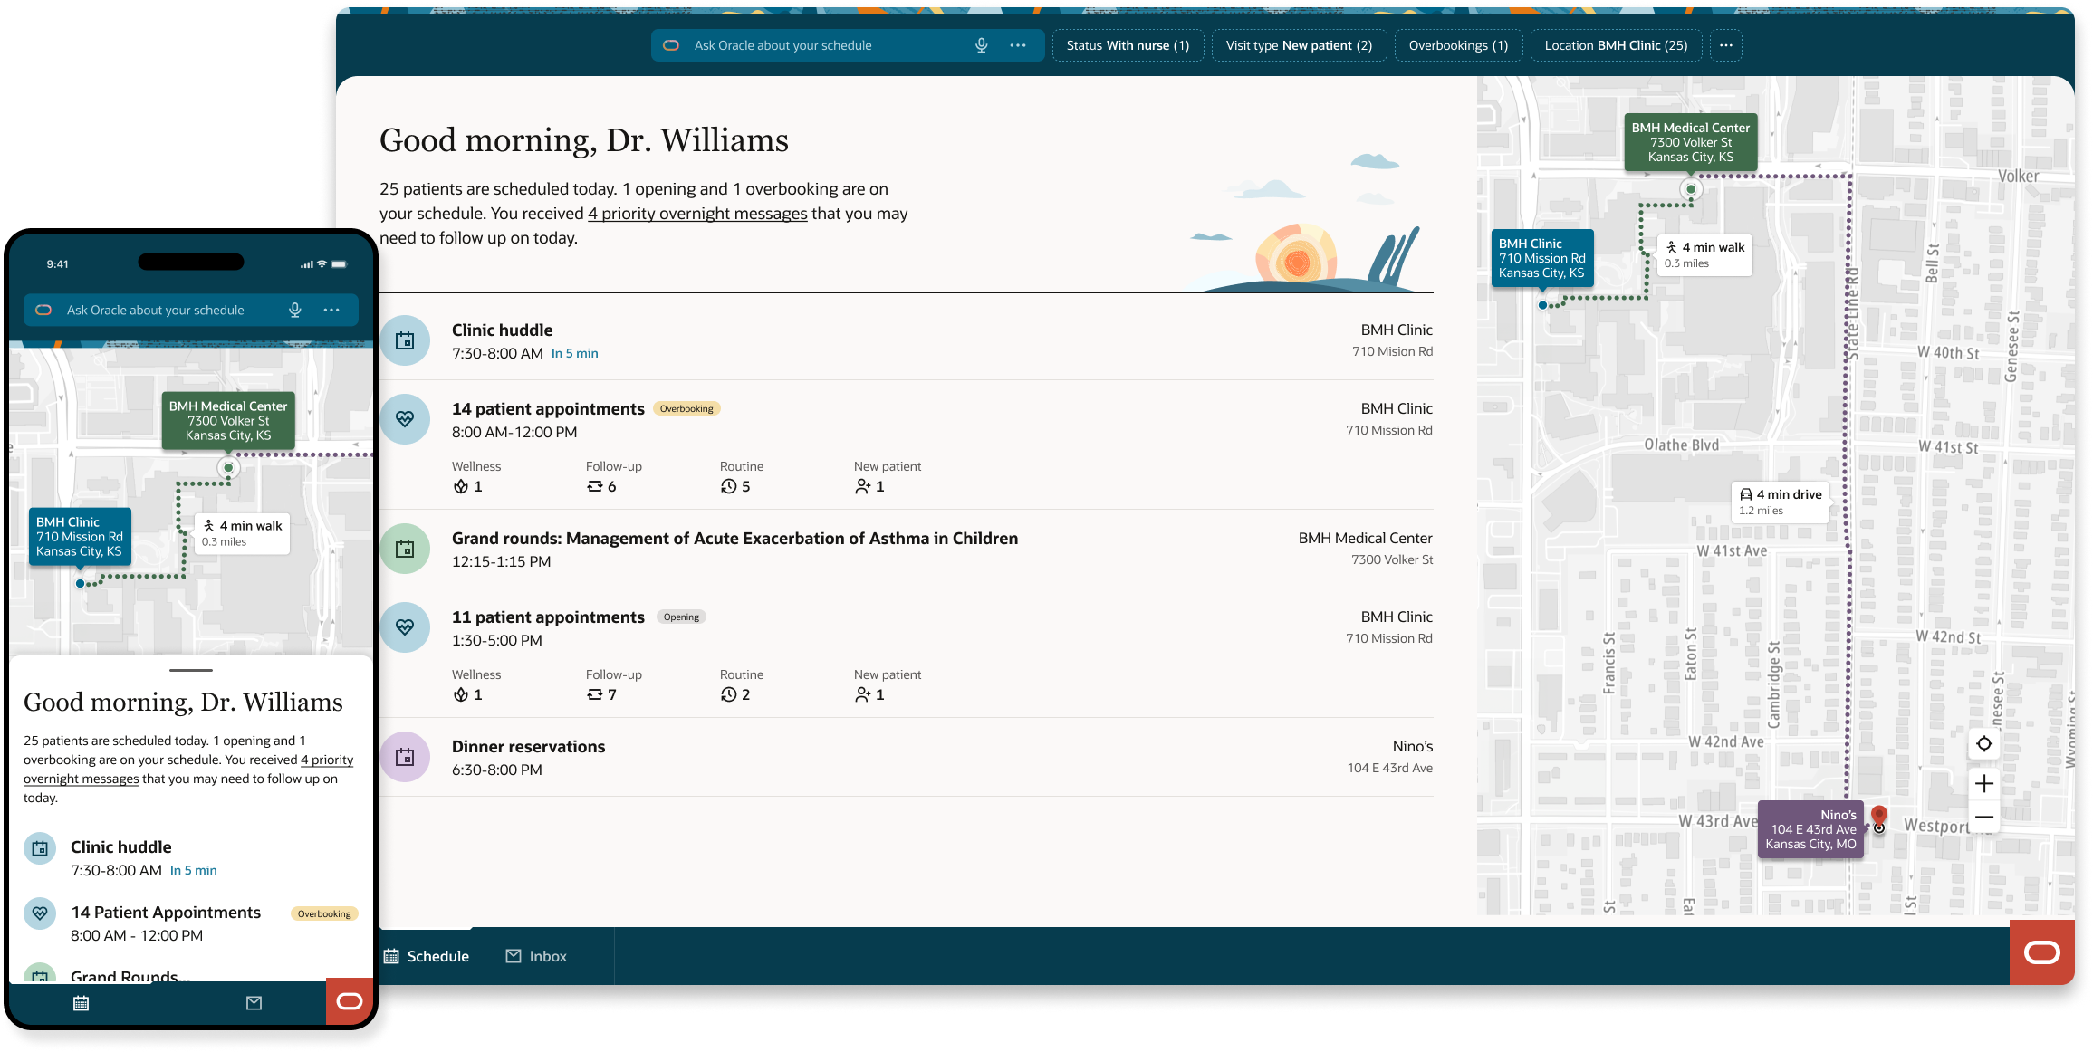Switch to the Inbox tab on desktop
2093x1052 pixels.
click(536, 956)
